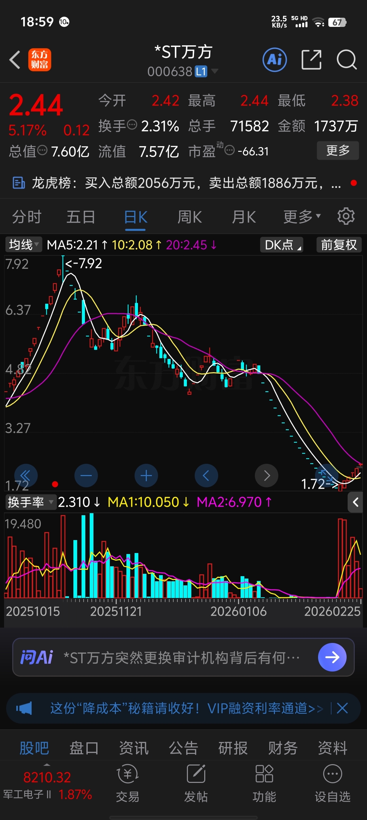Zoom out chart with minus button
Viewport: 367px width, 820px height.
pos(86,475)
